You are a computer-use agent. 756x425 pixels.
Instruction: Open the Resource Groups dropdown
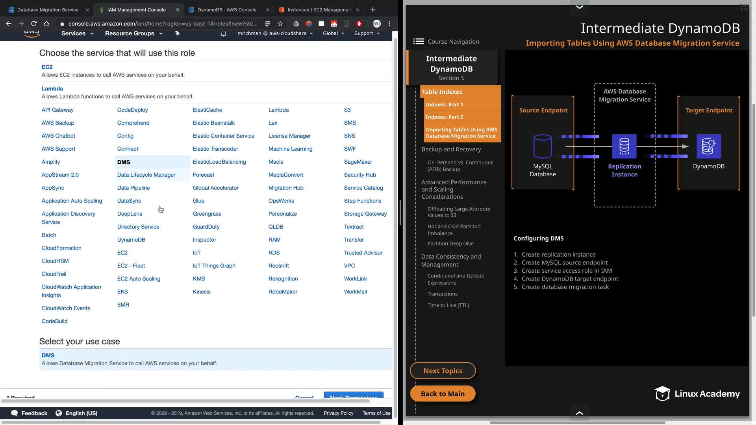[133, 33]
